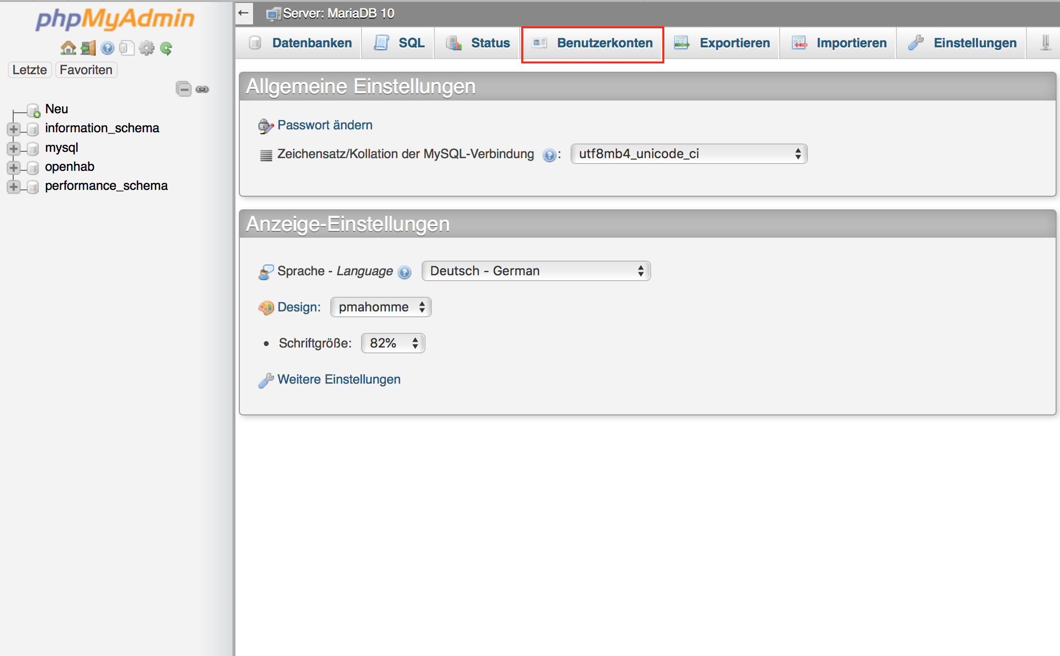1060x656 pixels.
Task: Click help icon next to Language
Action: 404,272
